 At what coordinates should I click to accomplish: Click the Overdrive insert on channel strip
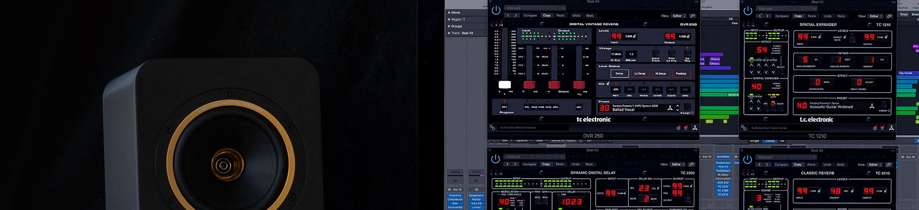tap(455, 196)
